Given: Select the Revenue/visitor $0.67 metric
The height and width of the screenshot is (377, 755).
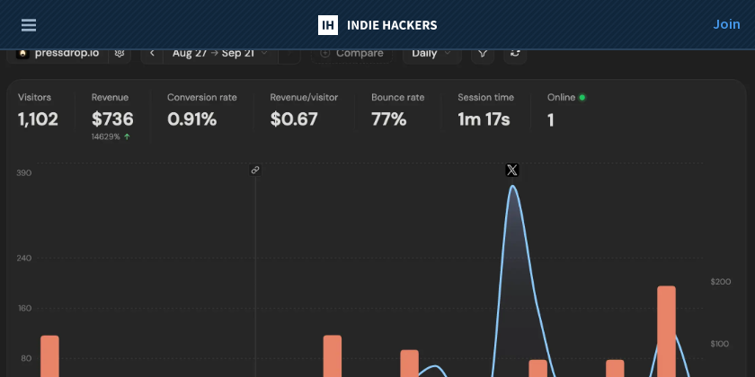Looking at the screenshot, I should click(304, 111).
